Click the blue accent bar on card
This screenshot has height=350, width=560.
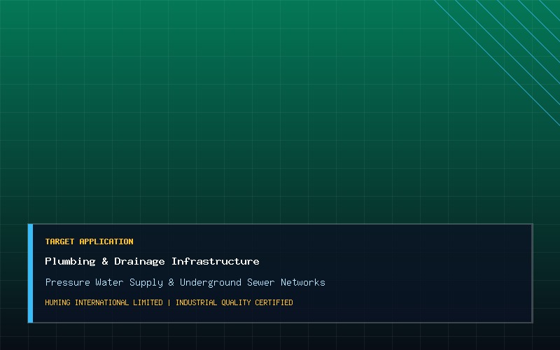[x=30, y=273]
